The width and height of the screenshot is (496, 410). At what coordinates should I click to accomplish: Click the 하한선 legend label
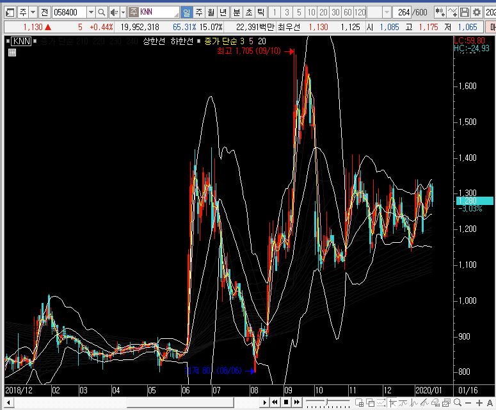click(182, 41)
